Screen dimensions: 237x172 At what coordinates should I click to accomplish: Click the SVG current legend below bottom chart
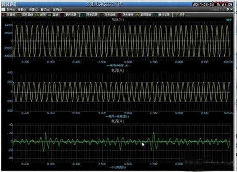click(x=118, y=167)
